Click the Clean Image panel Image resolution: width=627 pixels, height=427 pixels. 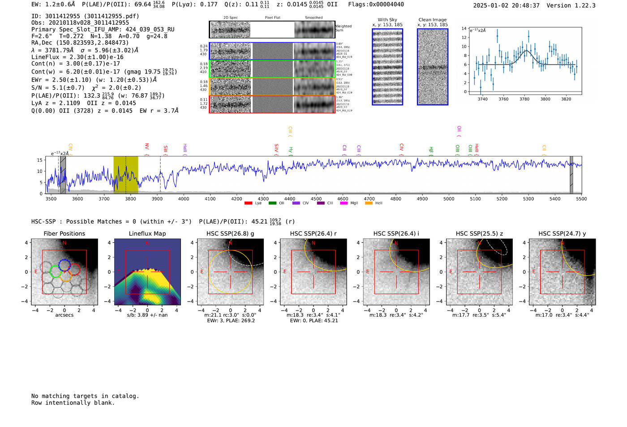(x=433, y=67)
